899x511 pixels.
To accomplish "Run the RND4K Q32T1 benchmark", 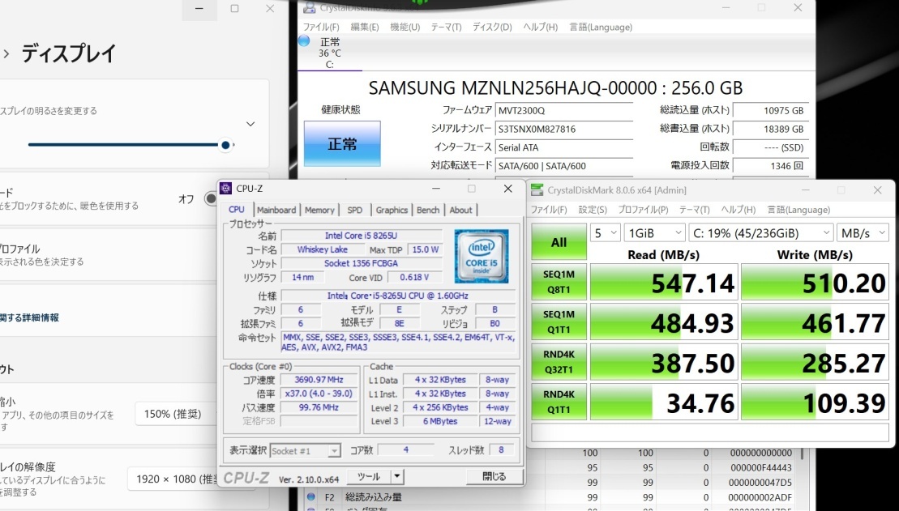I will tap(559, 362).
